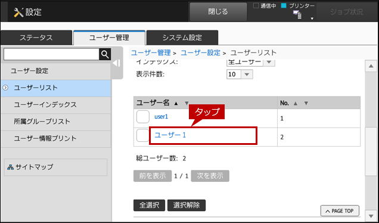Click the vertical scrollbar thumb
The image size is (379, 223).
[371, 151]
